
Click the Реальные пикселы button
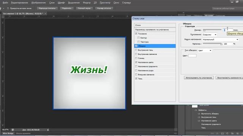pyautogui.click(x=47, y=8)
